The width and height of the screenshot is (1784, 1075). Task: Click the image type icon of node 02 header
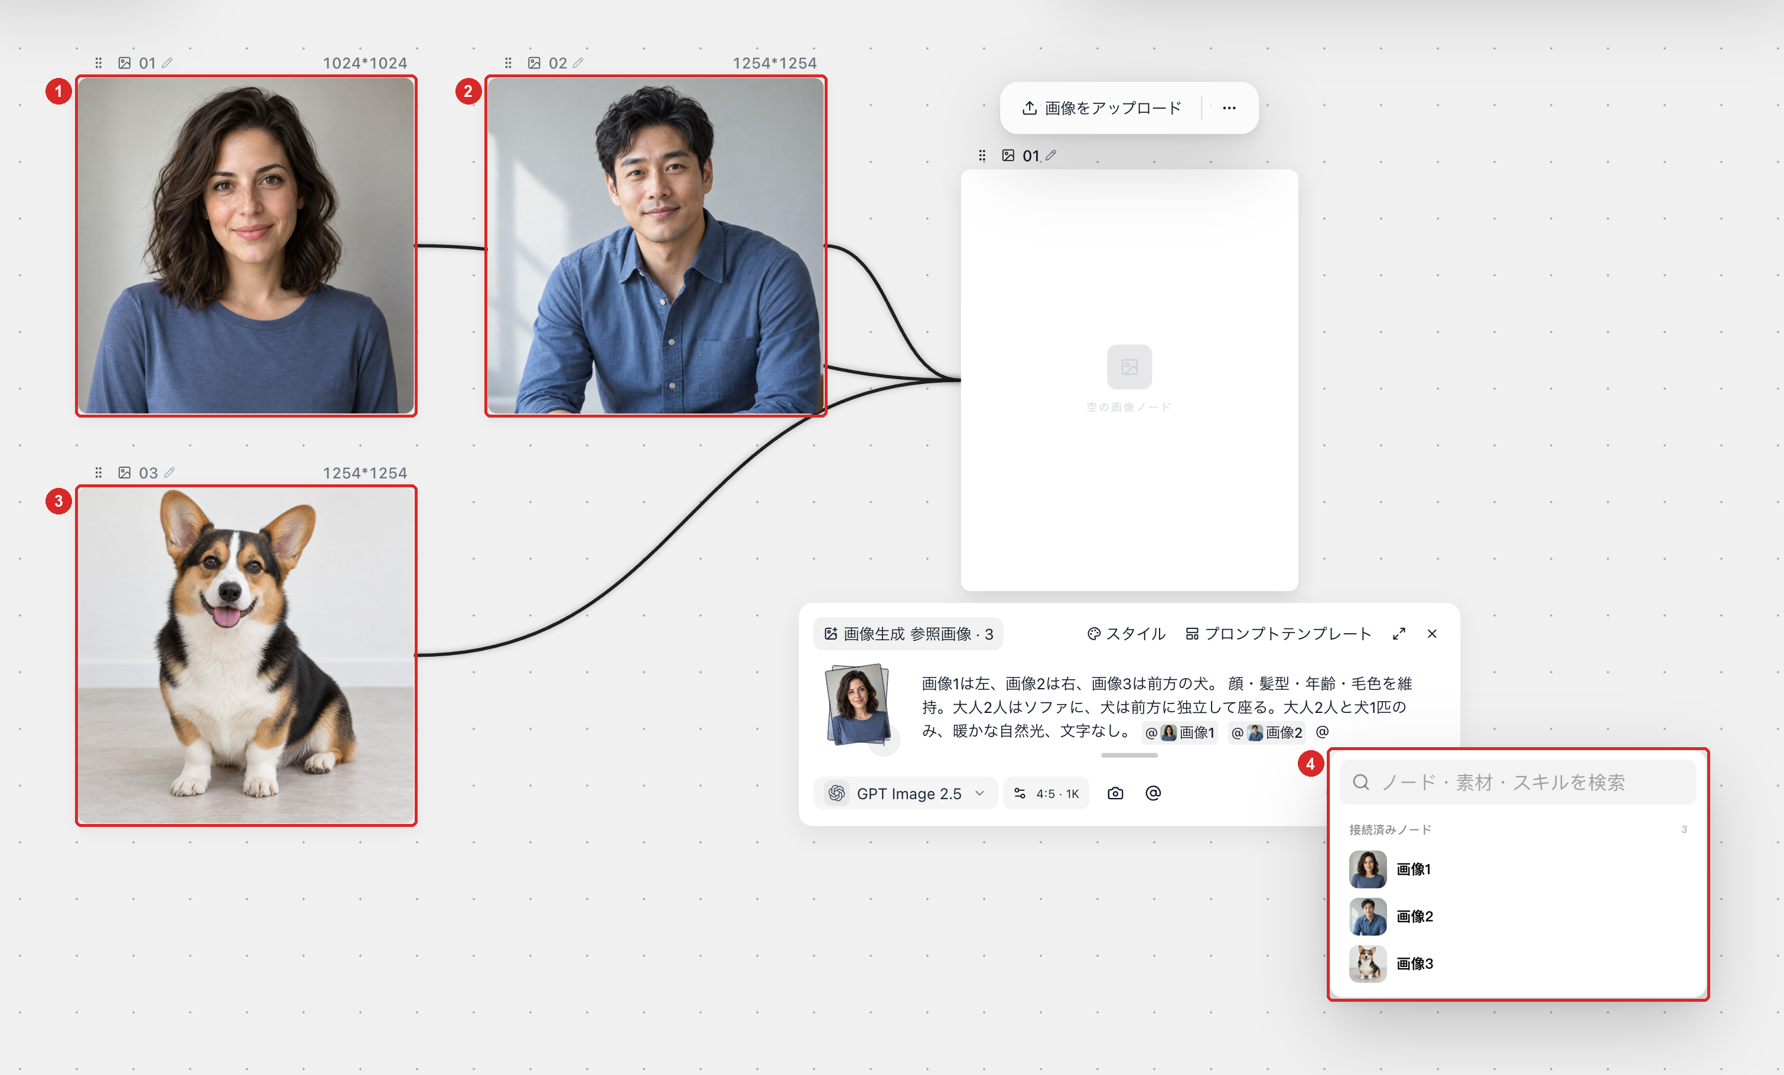click(535, 63)
